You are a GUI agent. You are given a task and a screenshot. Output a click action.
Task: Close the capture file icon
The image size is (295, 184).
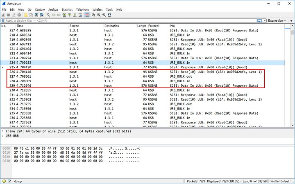(36, 15)
